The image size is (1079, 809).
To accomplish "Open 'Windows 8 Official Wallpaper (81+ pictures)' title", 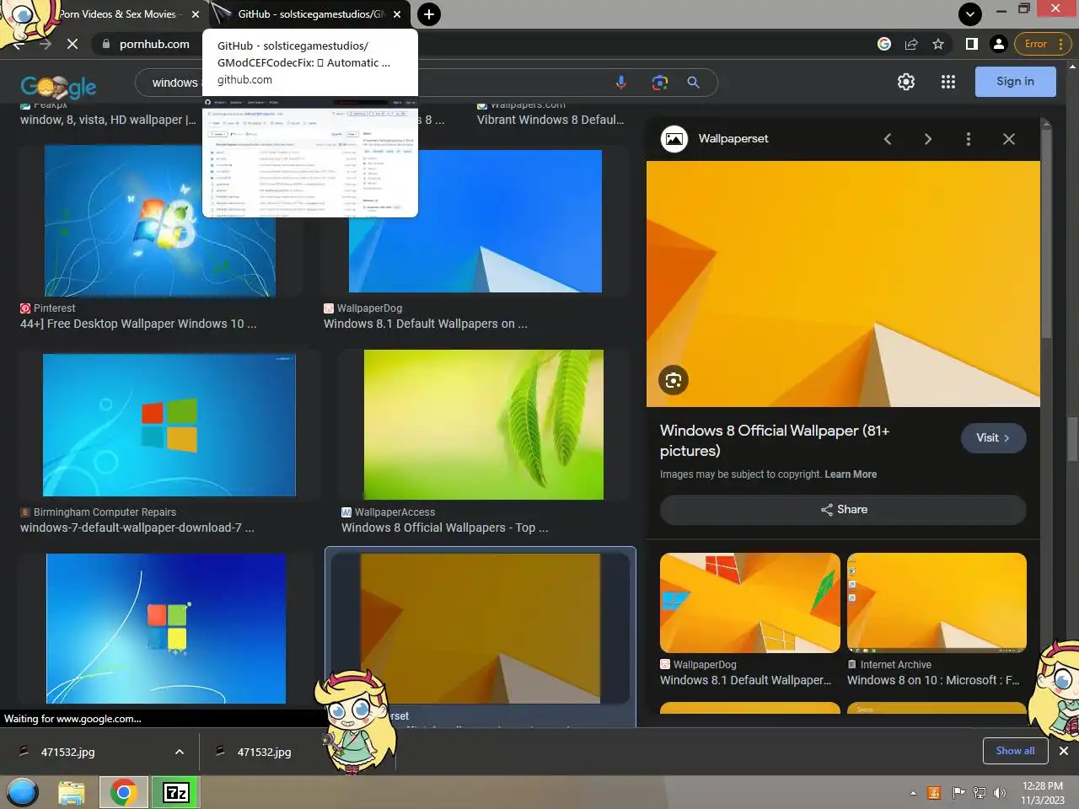I will coord(775,441).
